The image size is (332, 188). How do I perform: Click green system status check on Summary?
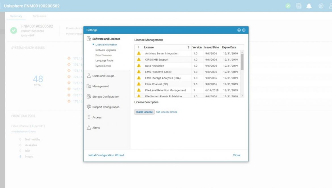[14, 30]
